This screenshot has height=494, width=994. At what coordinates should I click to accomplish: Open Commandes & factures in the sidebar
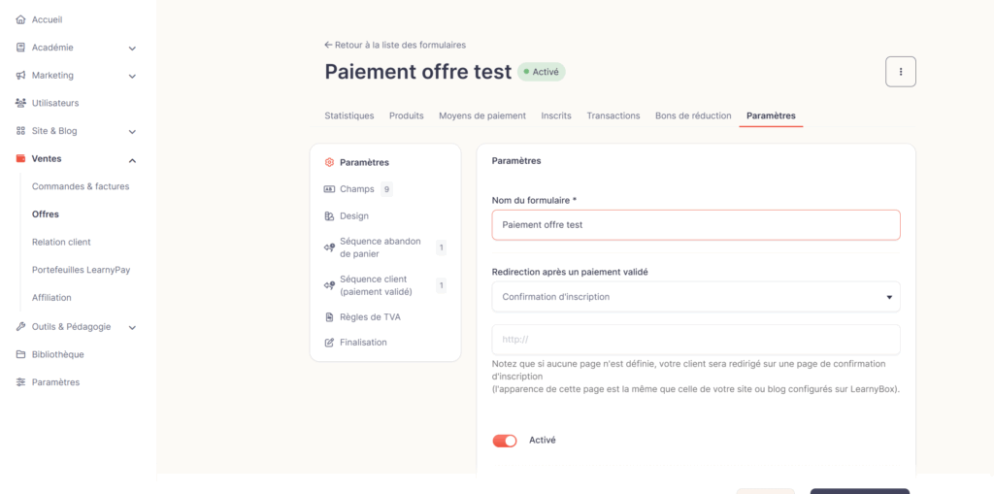(81, 186)
